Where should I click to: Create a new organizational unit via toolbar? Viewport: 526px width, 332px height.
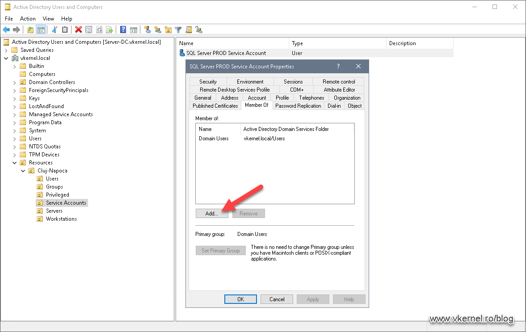click(168, 29)
